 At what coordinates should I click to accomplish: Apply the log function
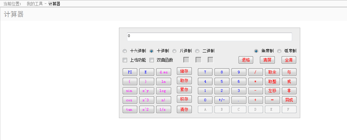pyautogui.click(x=164, y=91)
